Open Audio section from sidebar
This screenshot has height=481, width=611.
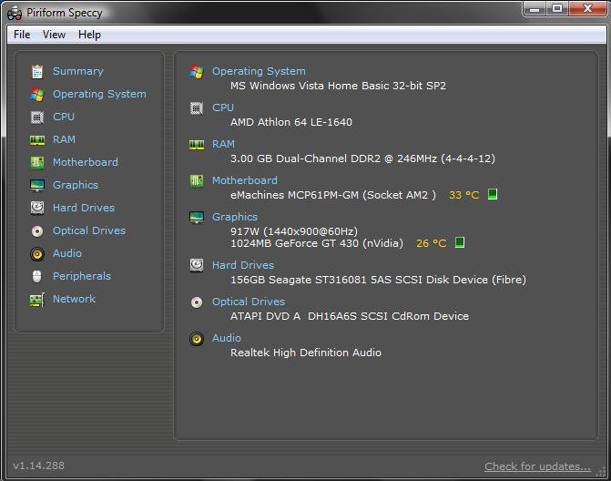point(67,253)
